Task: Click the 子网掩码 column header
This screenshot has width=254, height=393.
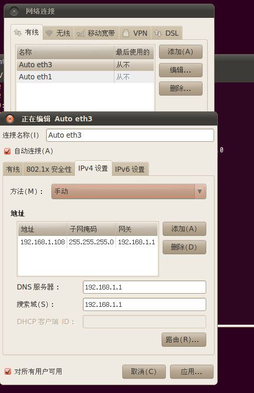Action: tap(91, 229)
